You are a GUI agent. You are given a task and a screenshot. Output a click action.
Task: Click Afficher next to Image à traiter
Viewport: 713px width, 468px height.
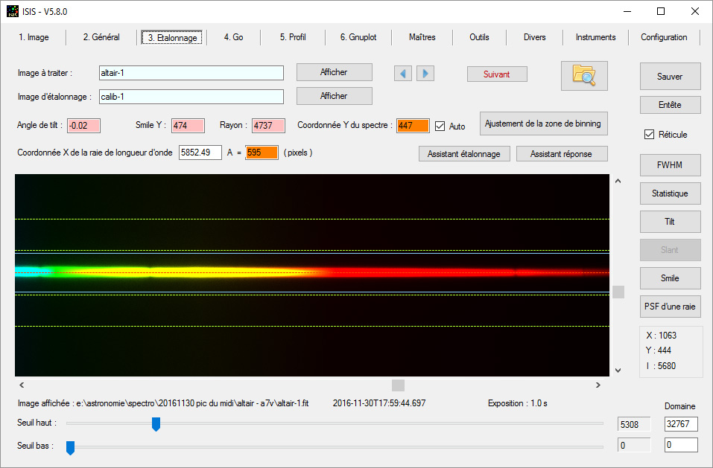point(335,72)
